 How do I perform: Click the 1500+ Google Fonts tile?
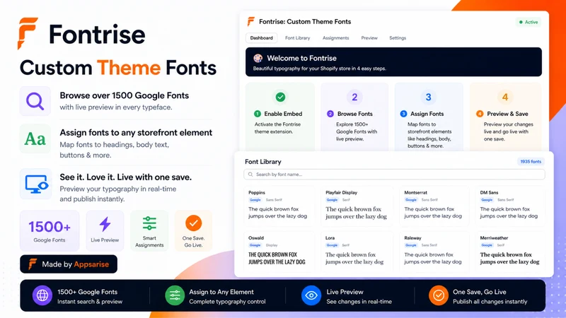coord(50,231)
